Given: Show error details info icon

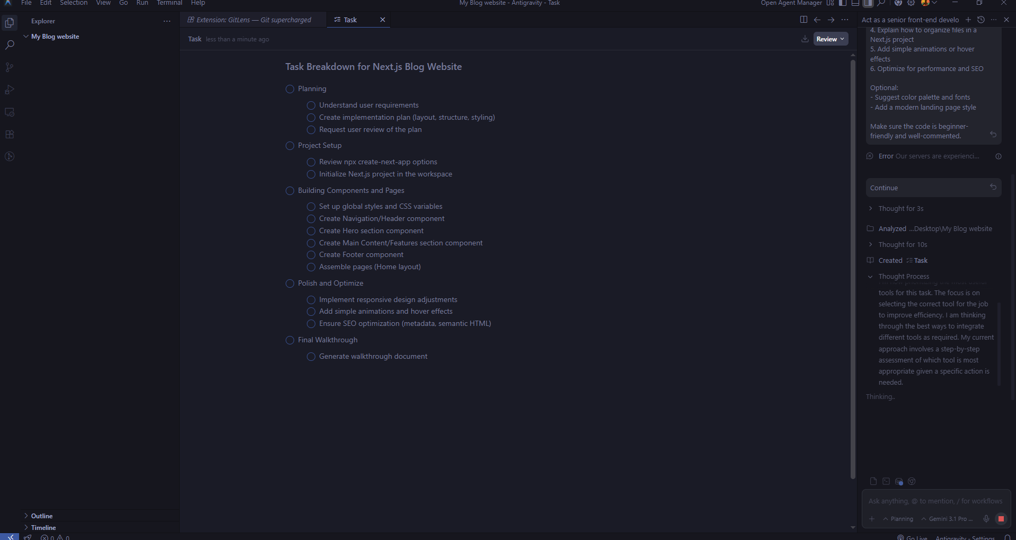Looking at the screenshot, I should 999,156.
